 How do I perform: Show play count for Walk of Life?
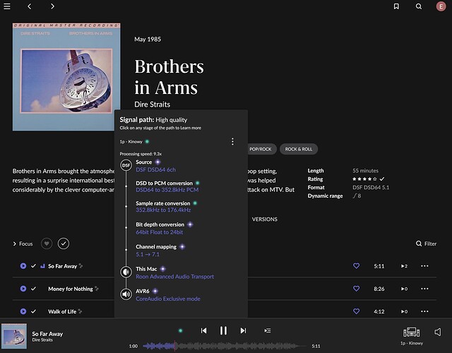(x=404, y=311)
